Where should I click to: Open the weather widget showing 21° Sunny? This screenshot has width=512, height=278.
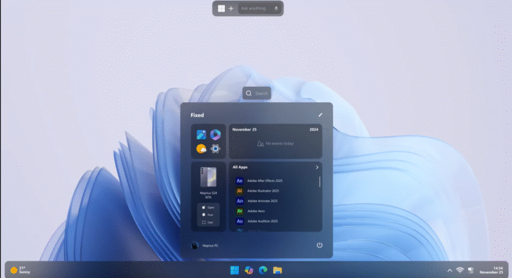point(20,270)
